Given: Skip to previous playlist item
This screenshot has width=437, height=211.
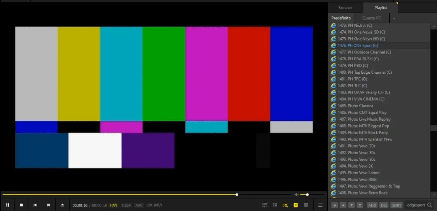Looking at the screenshot, I should point(35,205).
